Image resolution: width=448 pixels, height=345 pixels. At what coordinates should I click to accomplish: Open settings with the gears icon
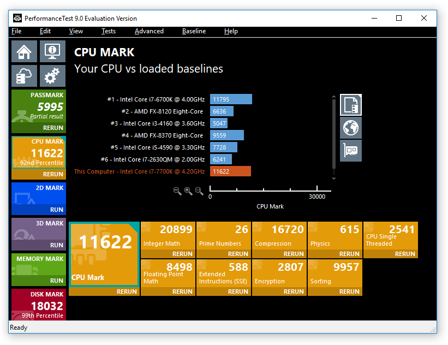coord(52,76)
